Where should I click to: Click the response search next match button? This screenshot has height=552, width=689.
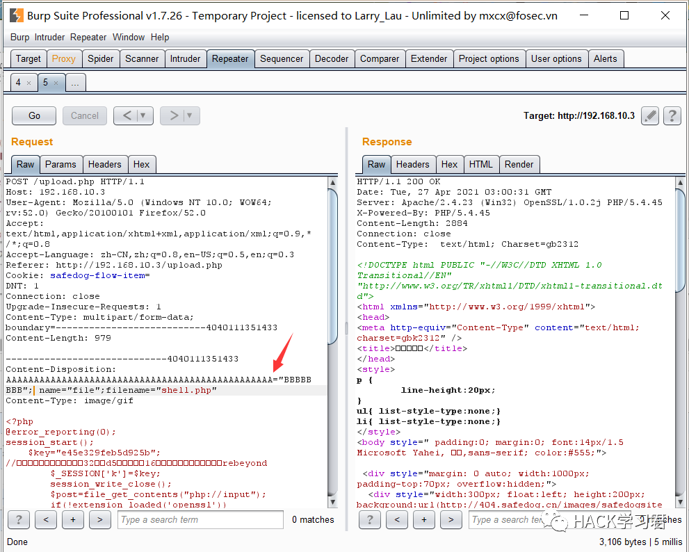pyautogui.click(x=451, y=520)
